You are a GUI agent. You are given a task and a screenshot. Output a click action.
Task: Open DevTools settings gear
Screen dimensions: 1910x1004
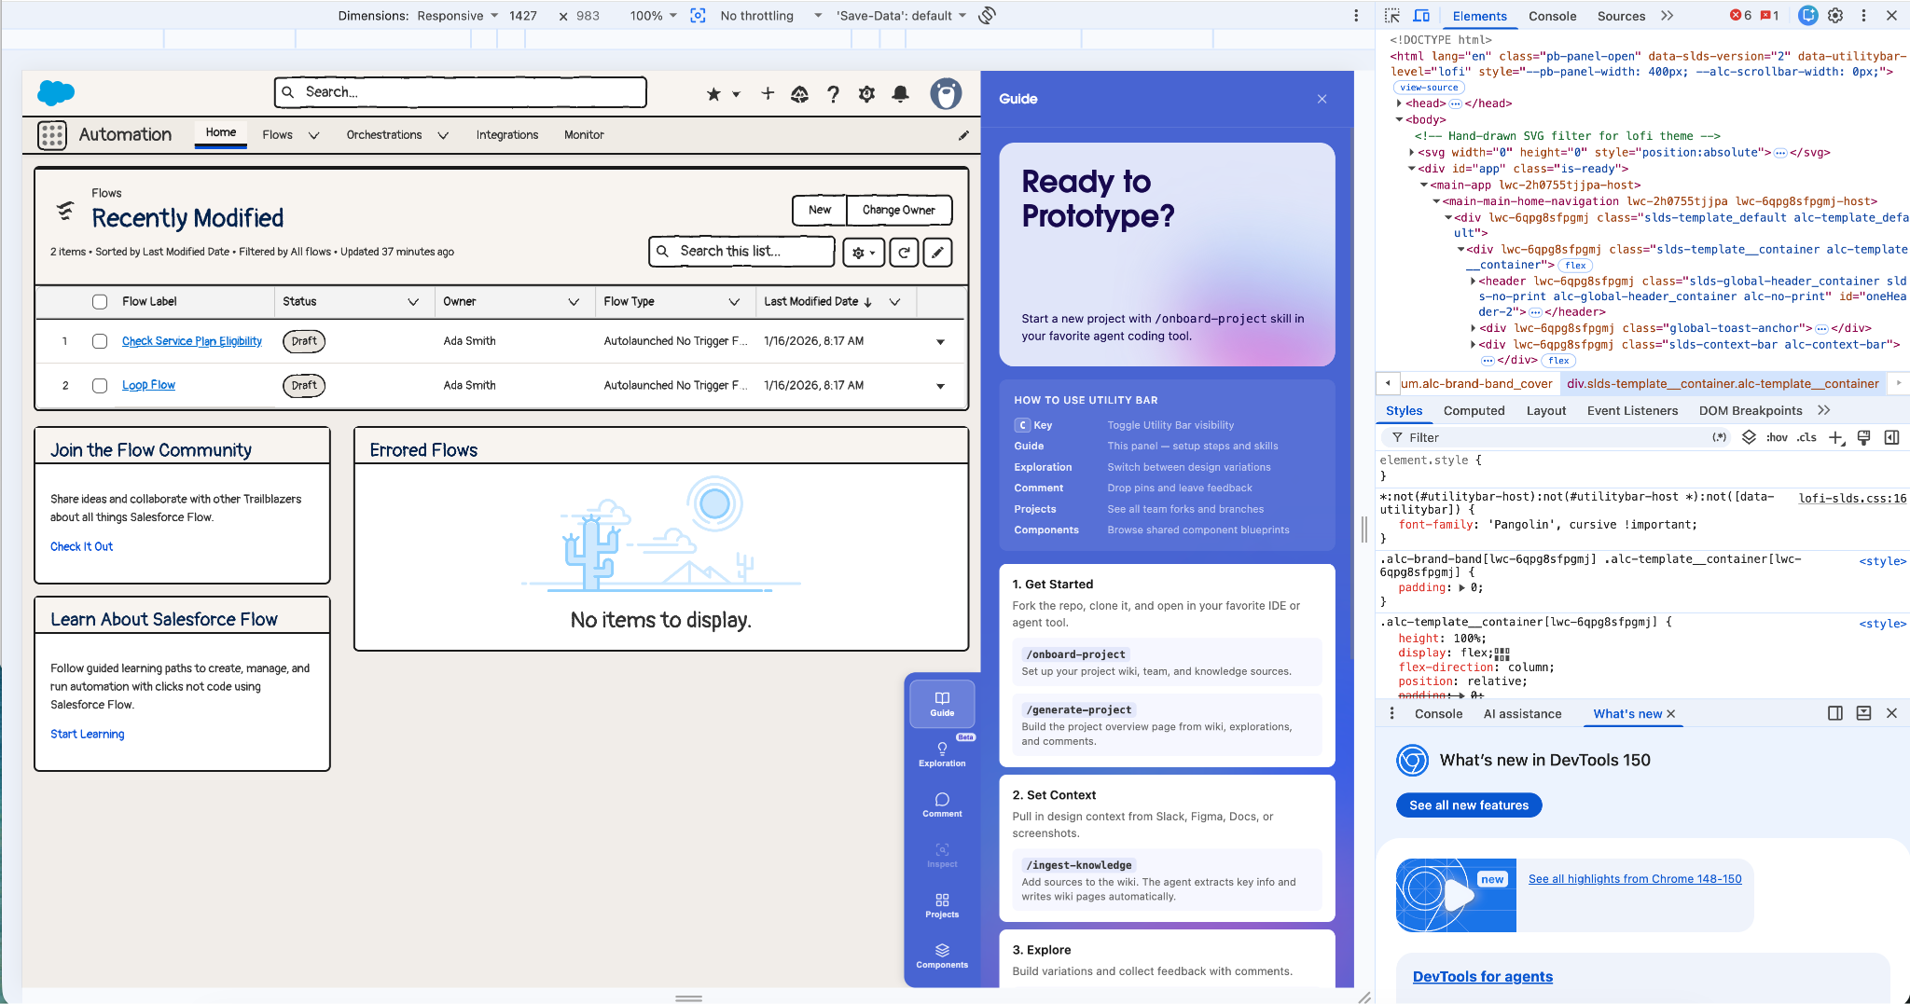point(1835,16)
